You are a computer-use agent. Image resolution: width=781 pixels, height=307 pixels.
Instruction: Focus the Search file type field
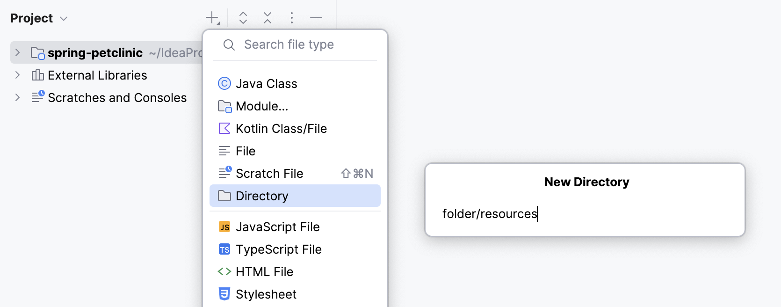pos(304,45)
